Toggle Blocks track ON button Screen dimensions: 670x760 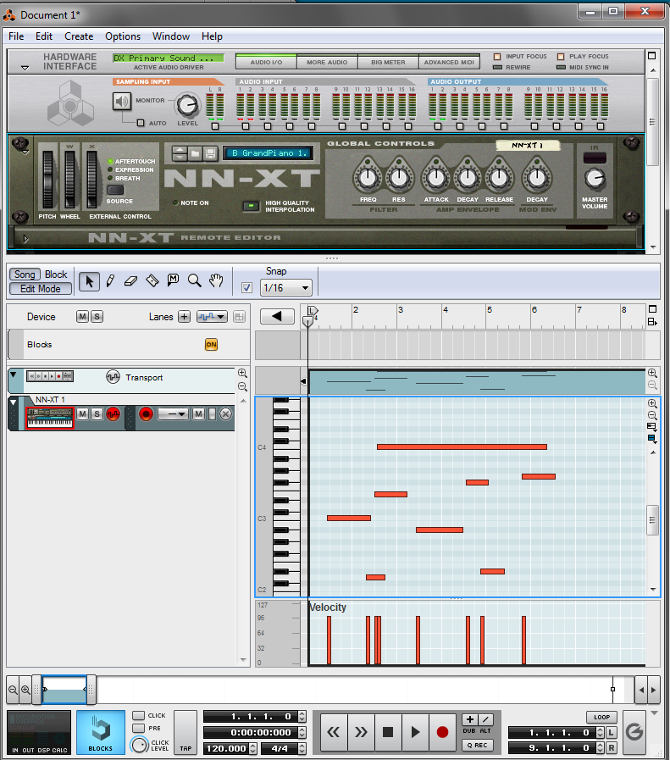coord(211,345)
